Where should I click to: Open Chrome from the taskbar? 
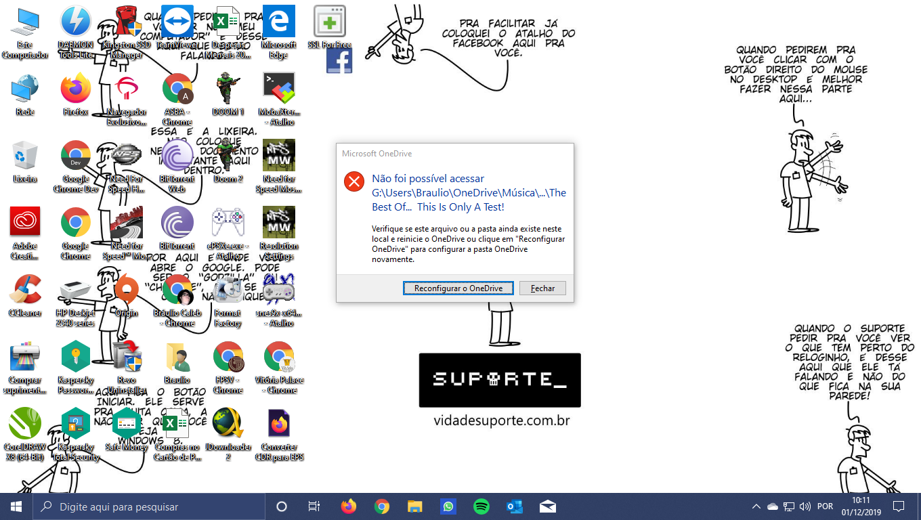tap(382, 506)
